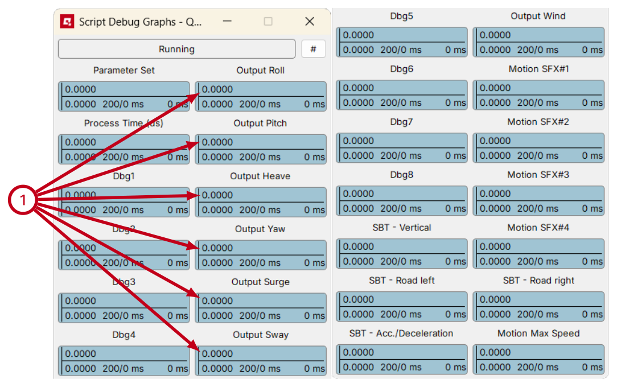Select the SBT - Road left graph

pyautogui.click(x=402, y=307)
